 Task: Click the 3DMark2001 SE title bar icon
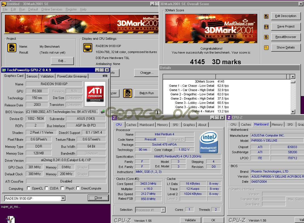coord(4,4)
